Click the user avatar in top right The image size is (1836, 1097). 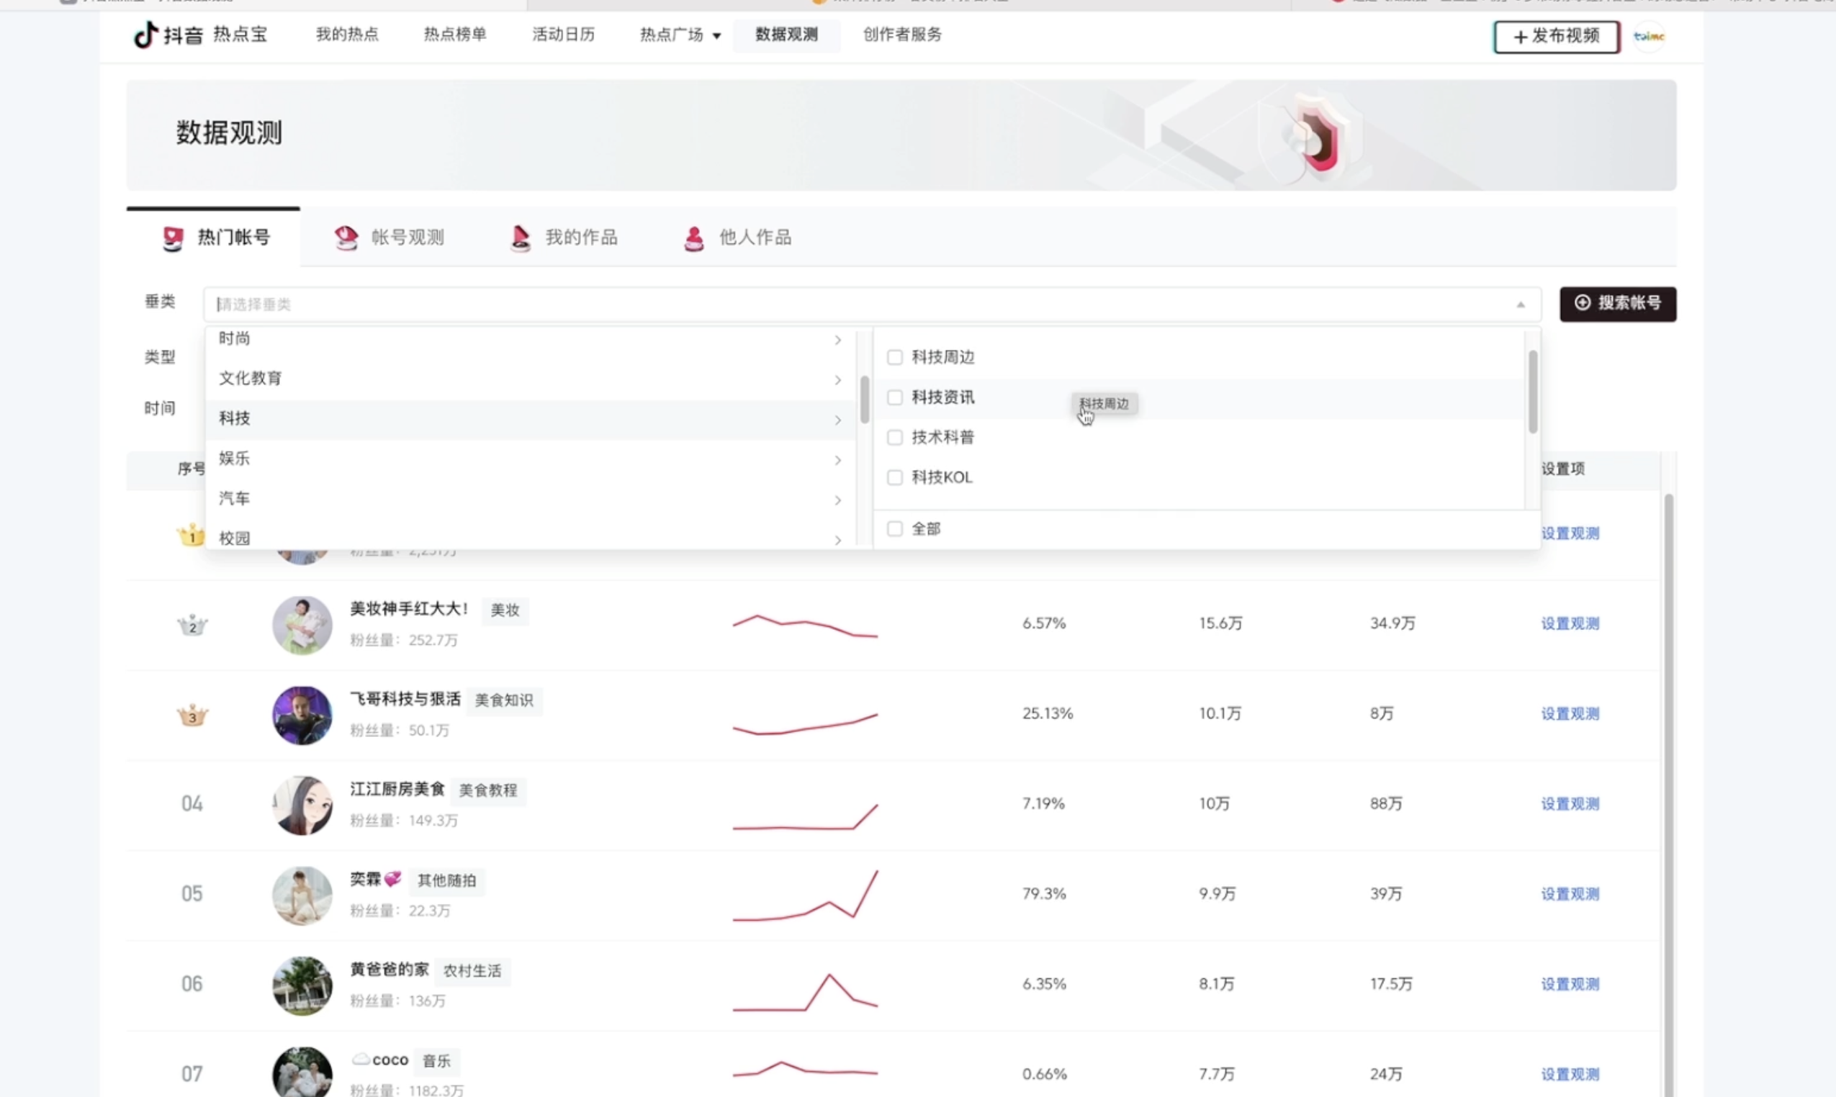click(1649, 36)
